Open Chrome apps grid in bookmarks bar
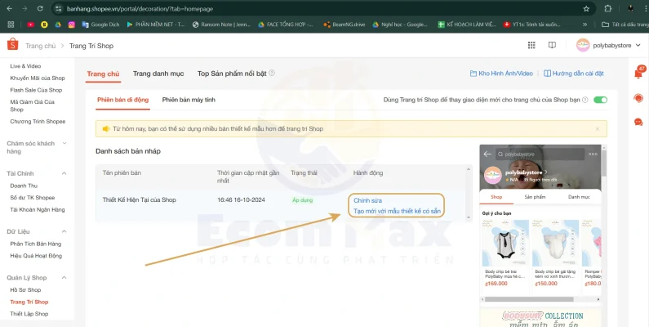649x327 pixels. point(11,25)
